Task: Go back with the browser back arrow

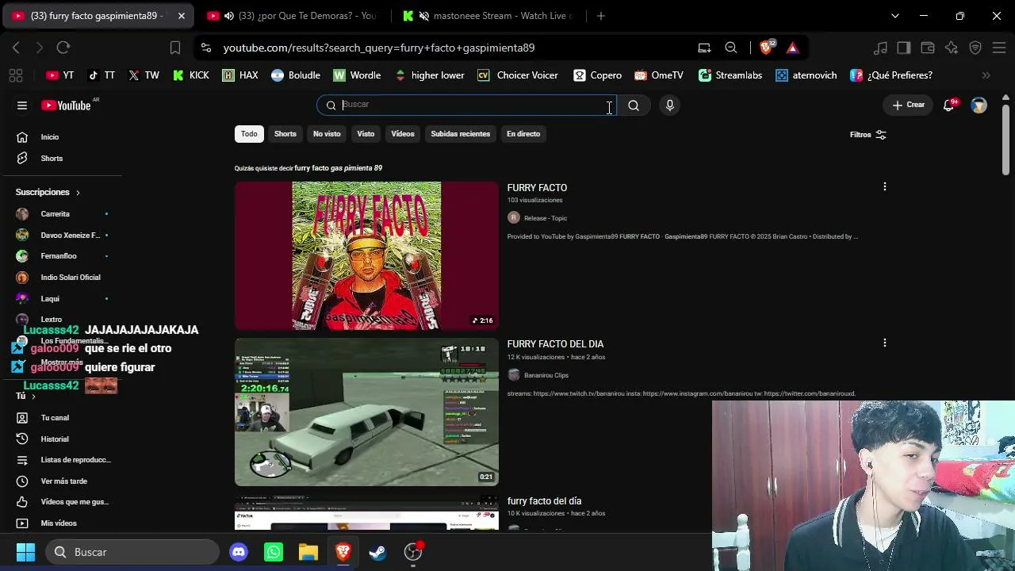Action: point(16,48)
